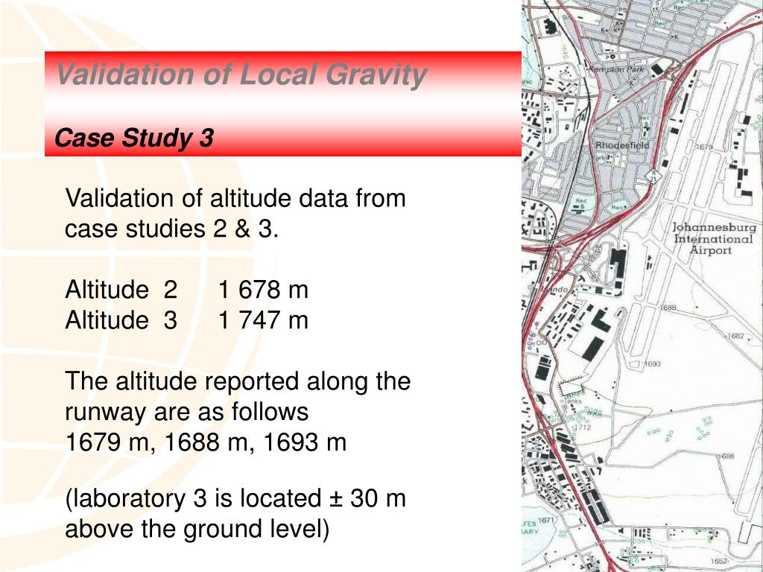
Task: Click the "Kempton Park" map label
Action: click(x=616, y=69)
